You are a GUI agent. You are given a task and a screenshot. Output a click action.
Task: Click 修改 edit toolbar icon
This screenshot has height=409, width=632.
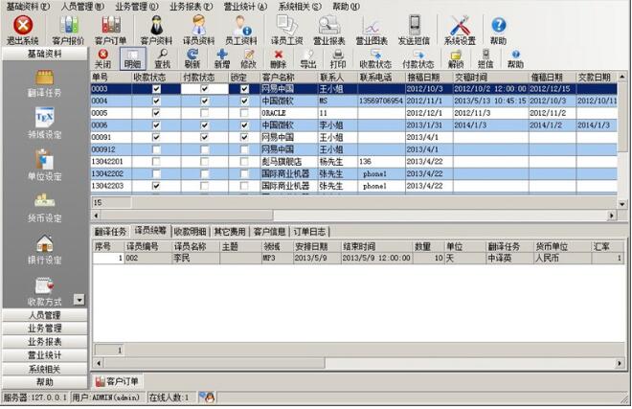pos(248,58)
